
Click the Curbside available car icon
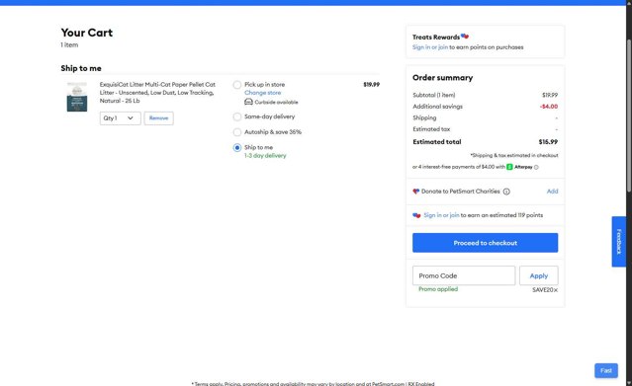click(248, 102)
